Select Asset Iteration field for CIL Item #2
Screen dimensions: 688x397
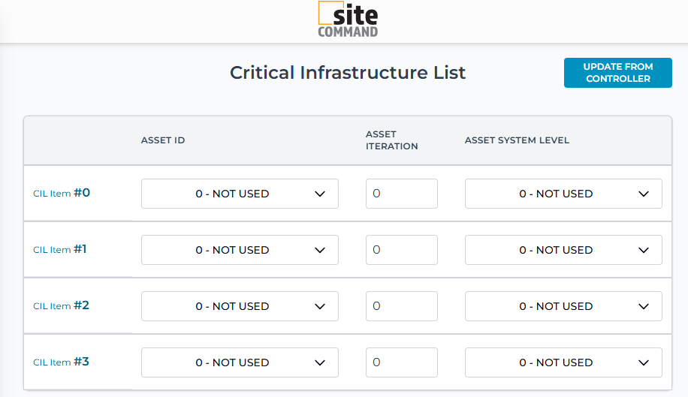(x=401, y=306)
